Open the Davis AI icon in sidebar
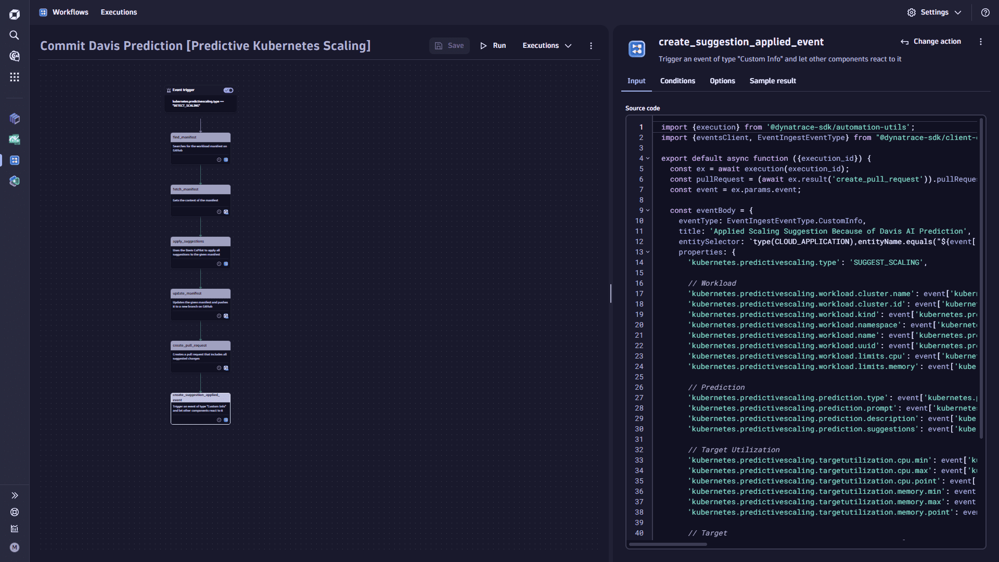999x562 pixels. tap(15, 56)
